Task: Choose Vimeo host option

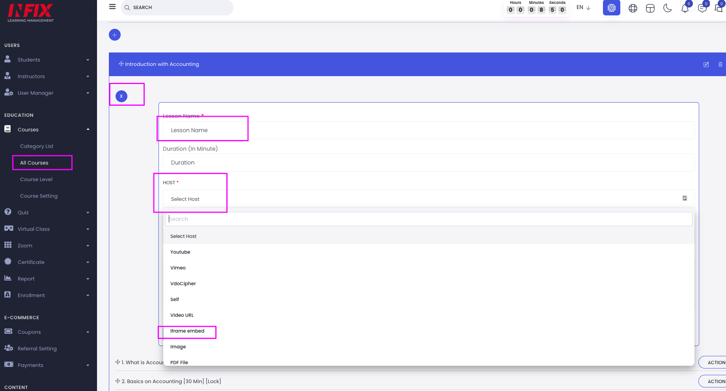Action: pos(429,268)
